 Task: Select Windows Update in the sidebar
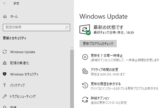click(23, 52)
